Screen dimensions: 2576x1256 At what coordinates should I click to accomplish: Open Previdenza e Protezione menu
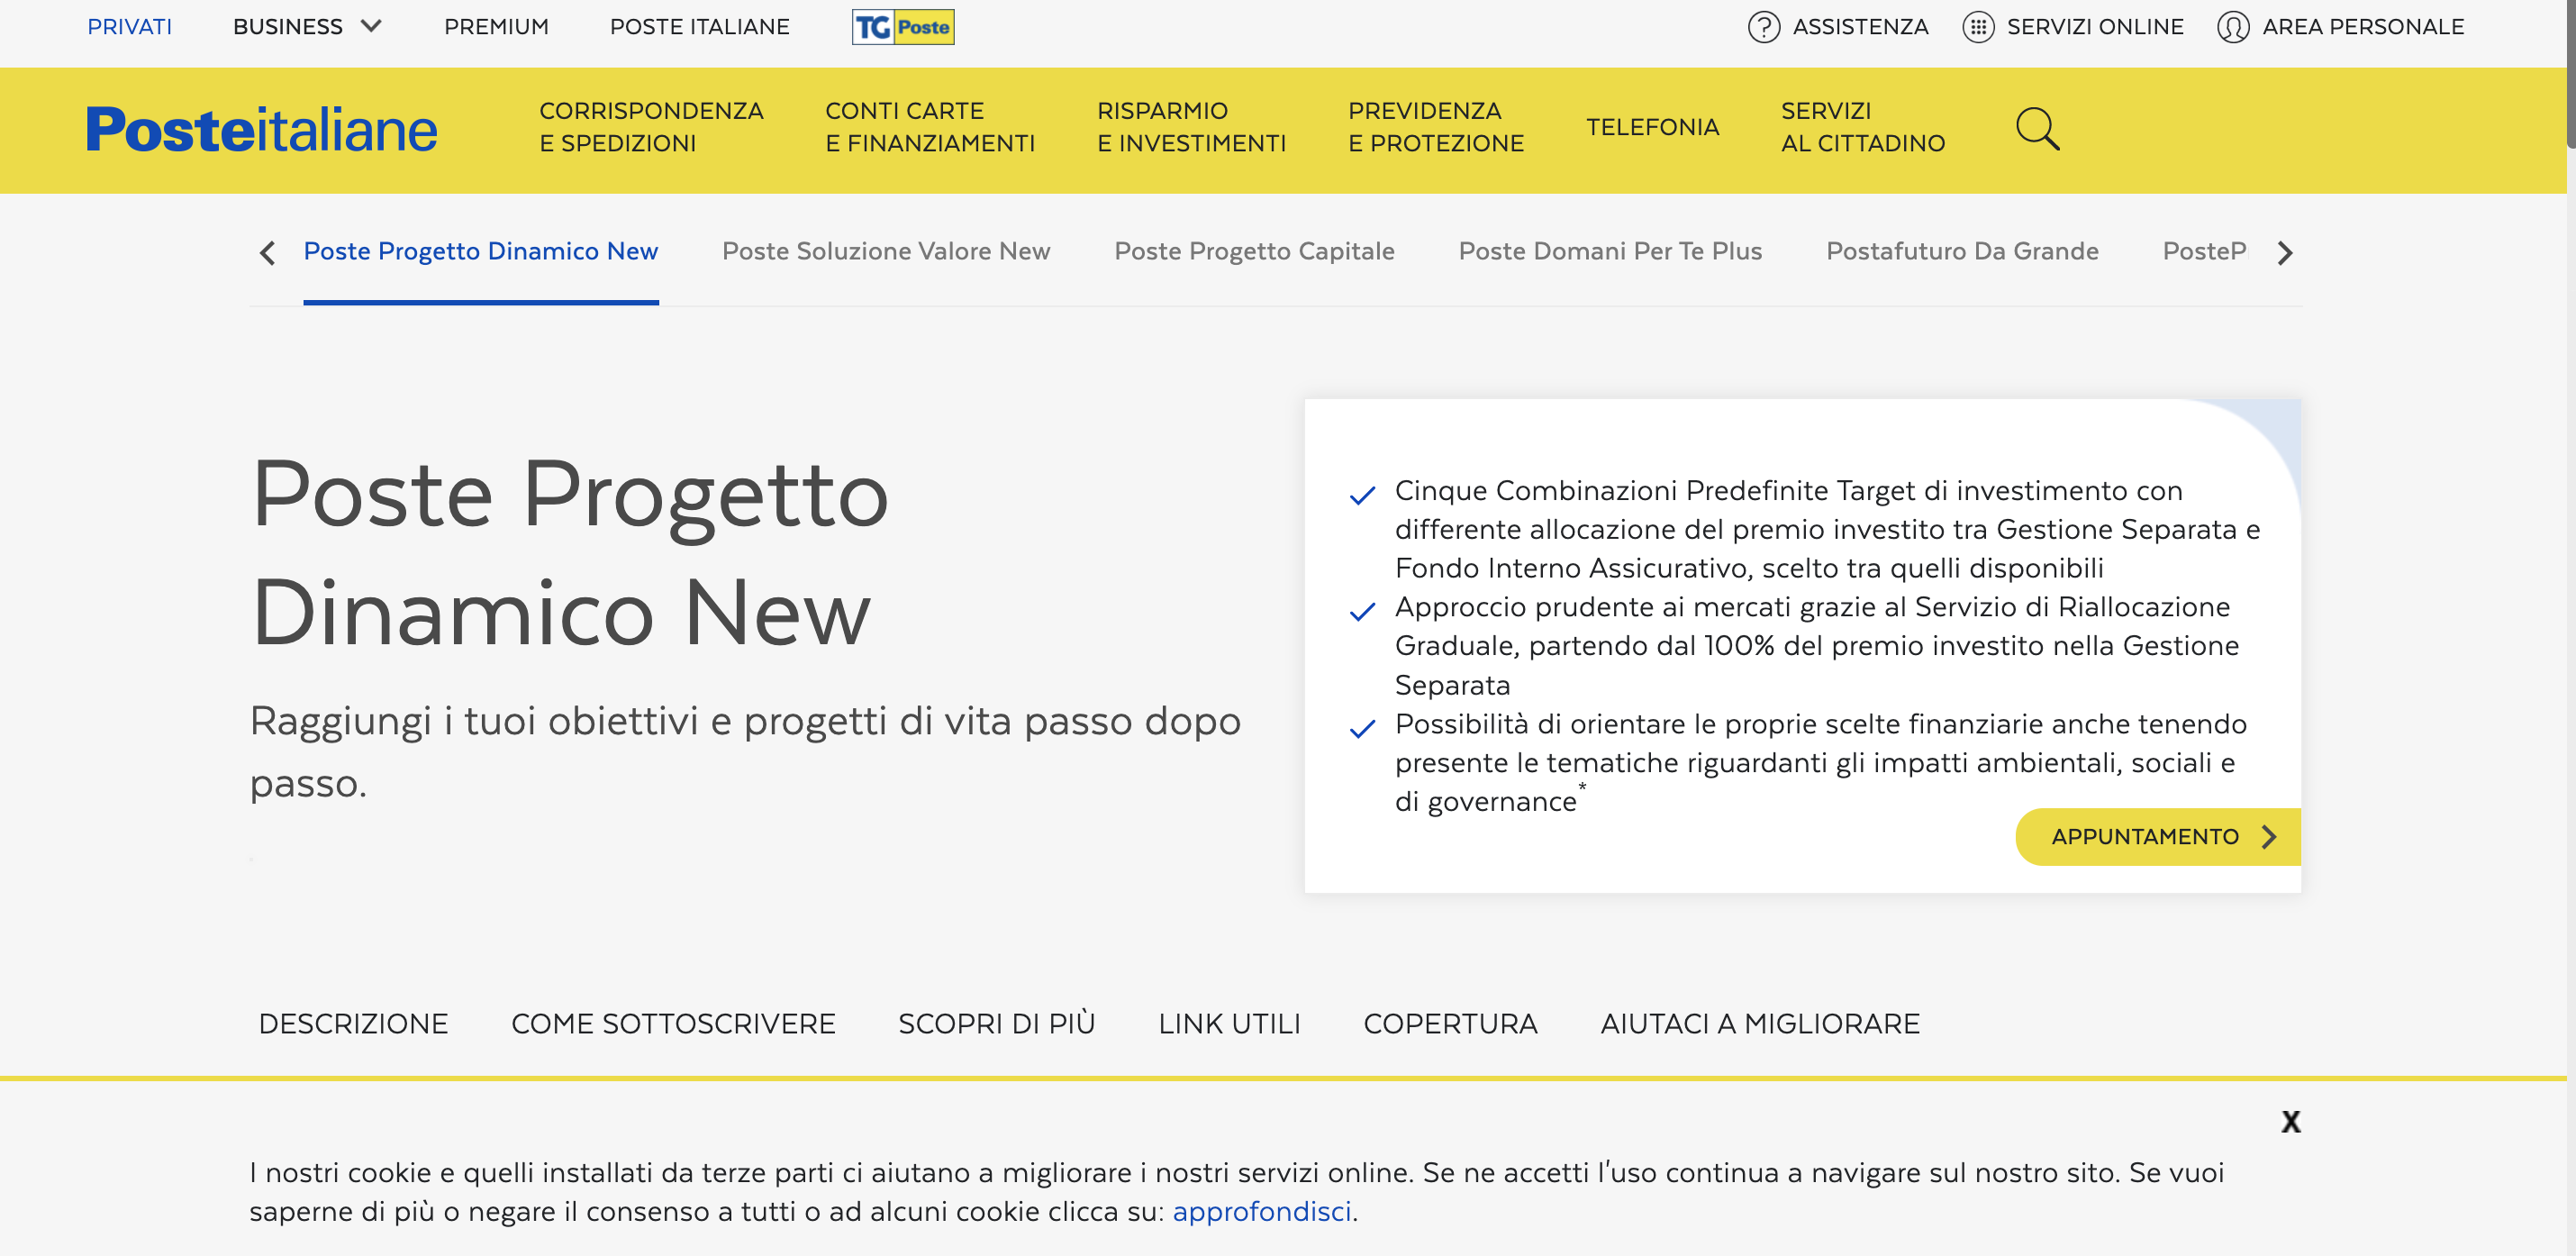(x=1436, y=127)
